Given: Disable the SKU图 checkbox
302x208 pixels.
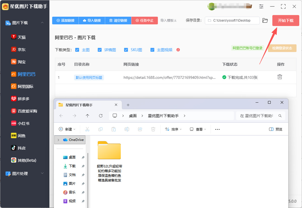Looking at the screenshot, I should coord(126,50).
